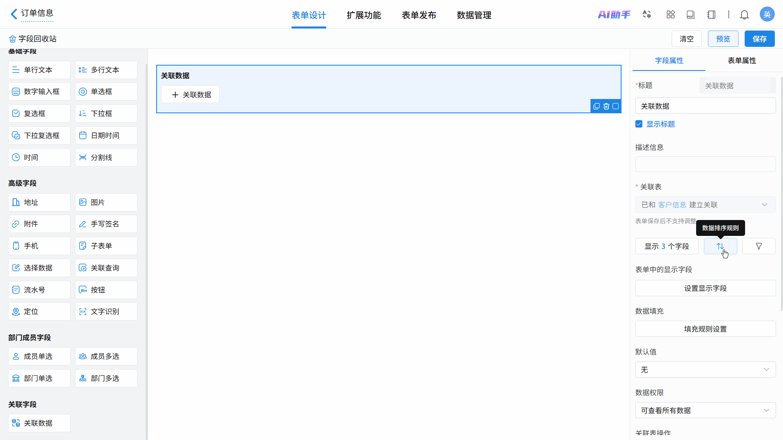
Task: Go back using the left arrow icon
Action: pyautogui.click(x=14, y=14)
